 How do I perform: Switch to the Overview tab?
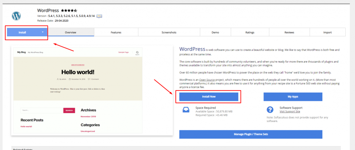point(71,32)
